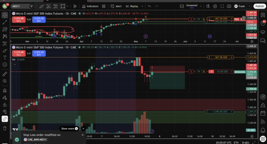The height and width of the screenshot is (144, 267).
Task: Open the calendar panel in right sidebar
Action: (263, 113)
